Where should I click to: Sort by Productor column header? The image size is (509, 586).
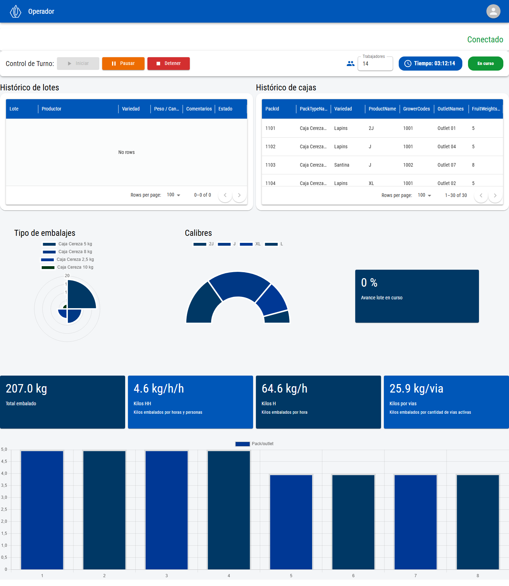click(78, 109)
